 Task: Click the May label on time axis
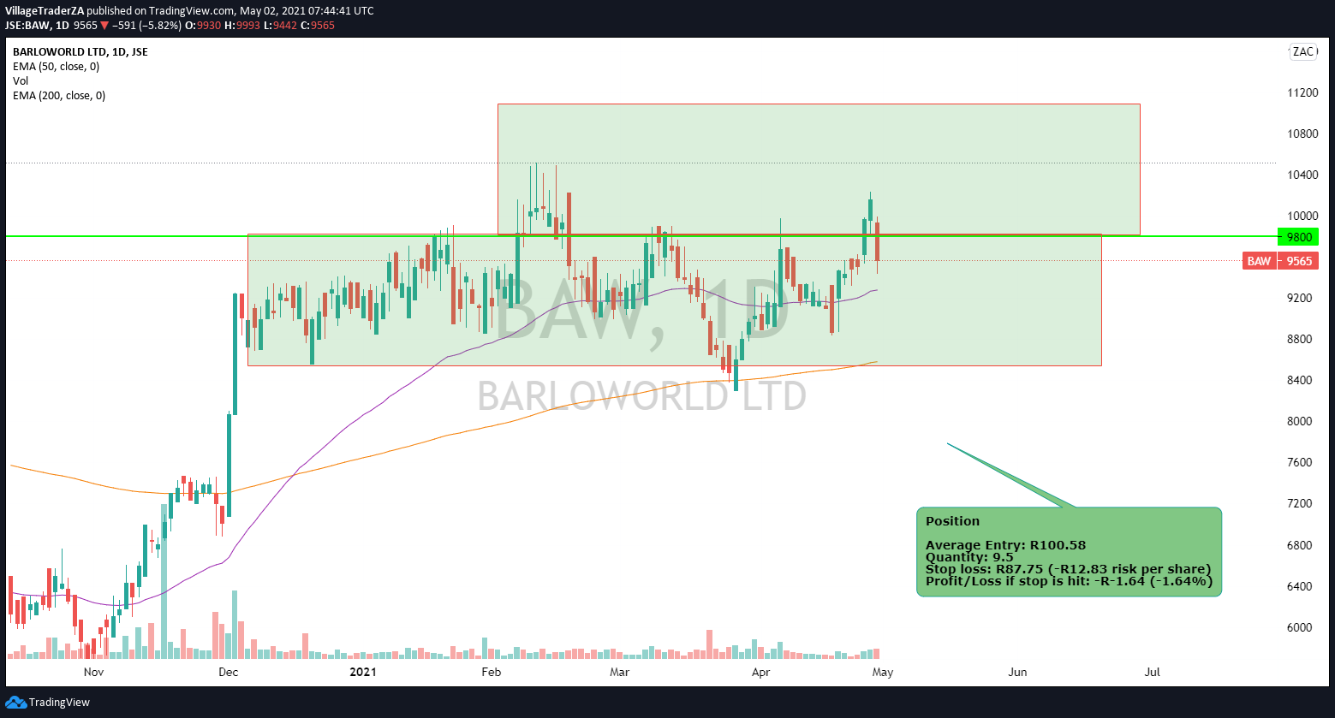[x=883, y=673]
